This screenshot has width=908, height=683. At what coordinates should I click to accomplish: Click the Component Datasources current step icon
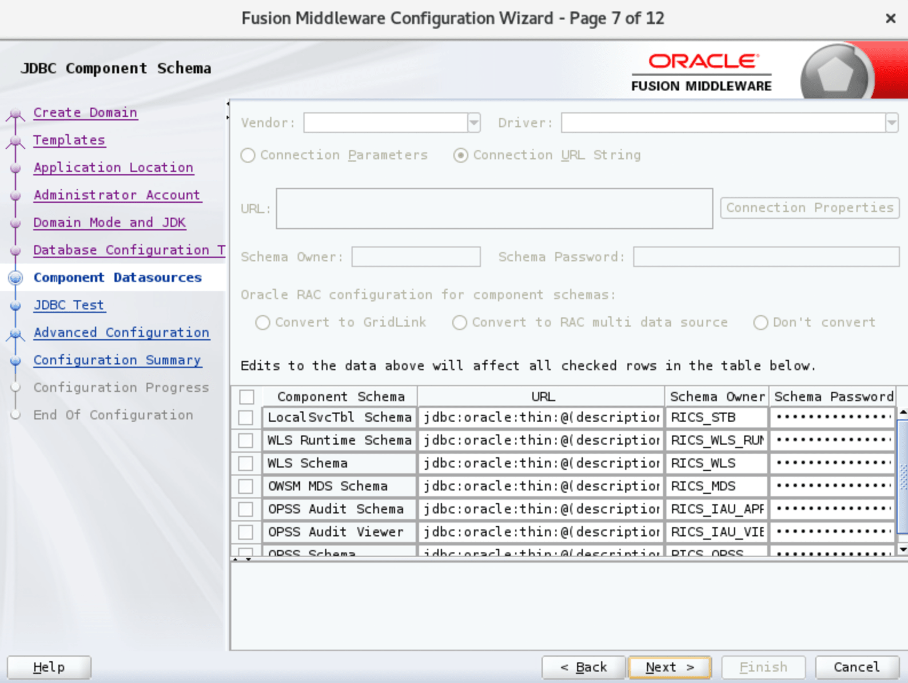click(15, 278)
